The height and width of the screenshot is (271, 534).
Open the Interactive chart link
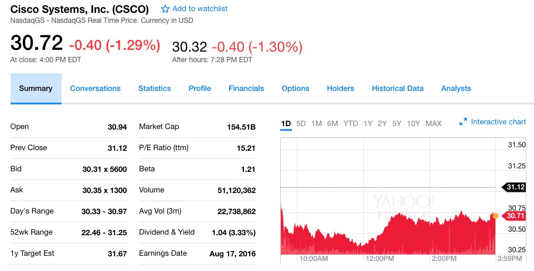pyautogui.click(x=498, y=121)
